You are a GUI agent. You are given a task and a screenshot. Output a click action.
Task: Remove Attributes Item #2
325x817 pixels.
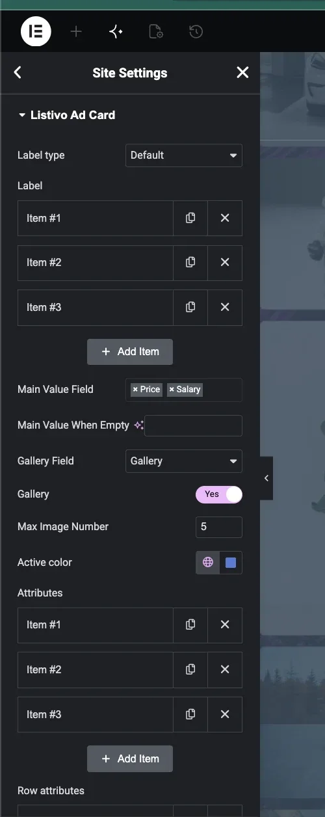[225, 669]
